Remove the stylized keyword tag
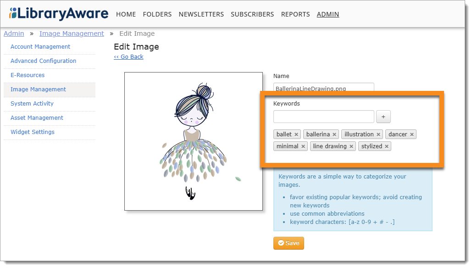The height and width of the screenshot is (268, 472). 387,146
